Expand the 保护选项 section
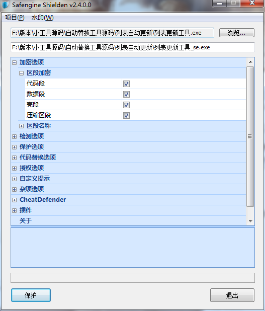 pos(14,147)
